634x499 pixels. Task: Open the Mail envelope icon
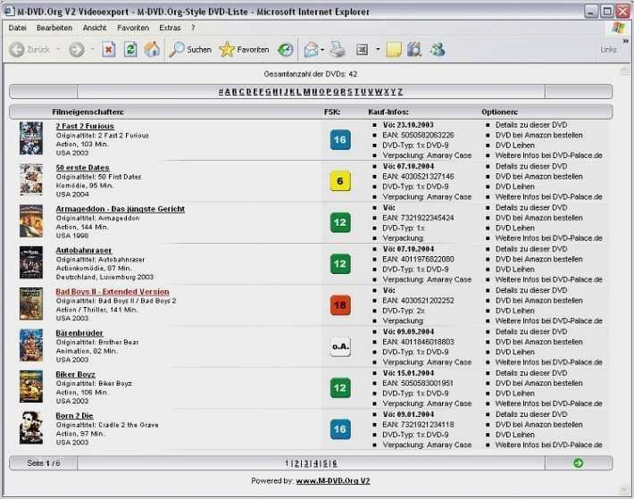tap(311, 50)
